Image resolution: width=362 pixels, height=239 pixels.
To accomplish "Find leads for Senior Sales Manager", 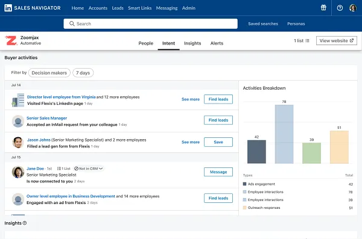I will pos(218,120).
